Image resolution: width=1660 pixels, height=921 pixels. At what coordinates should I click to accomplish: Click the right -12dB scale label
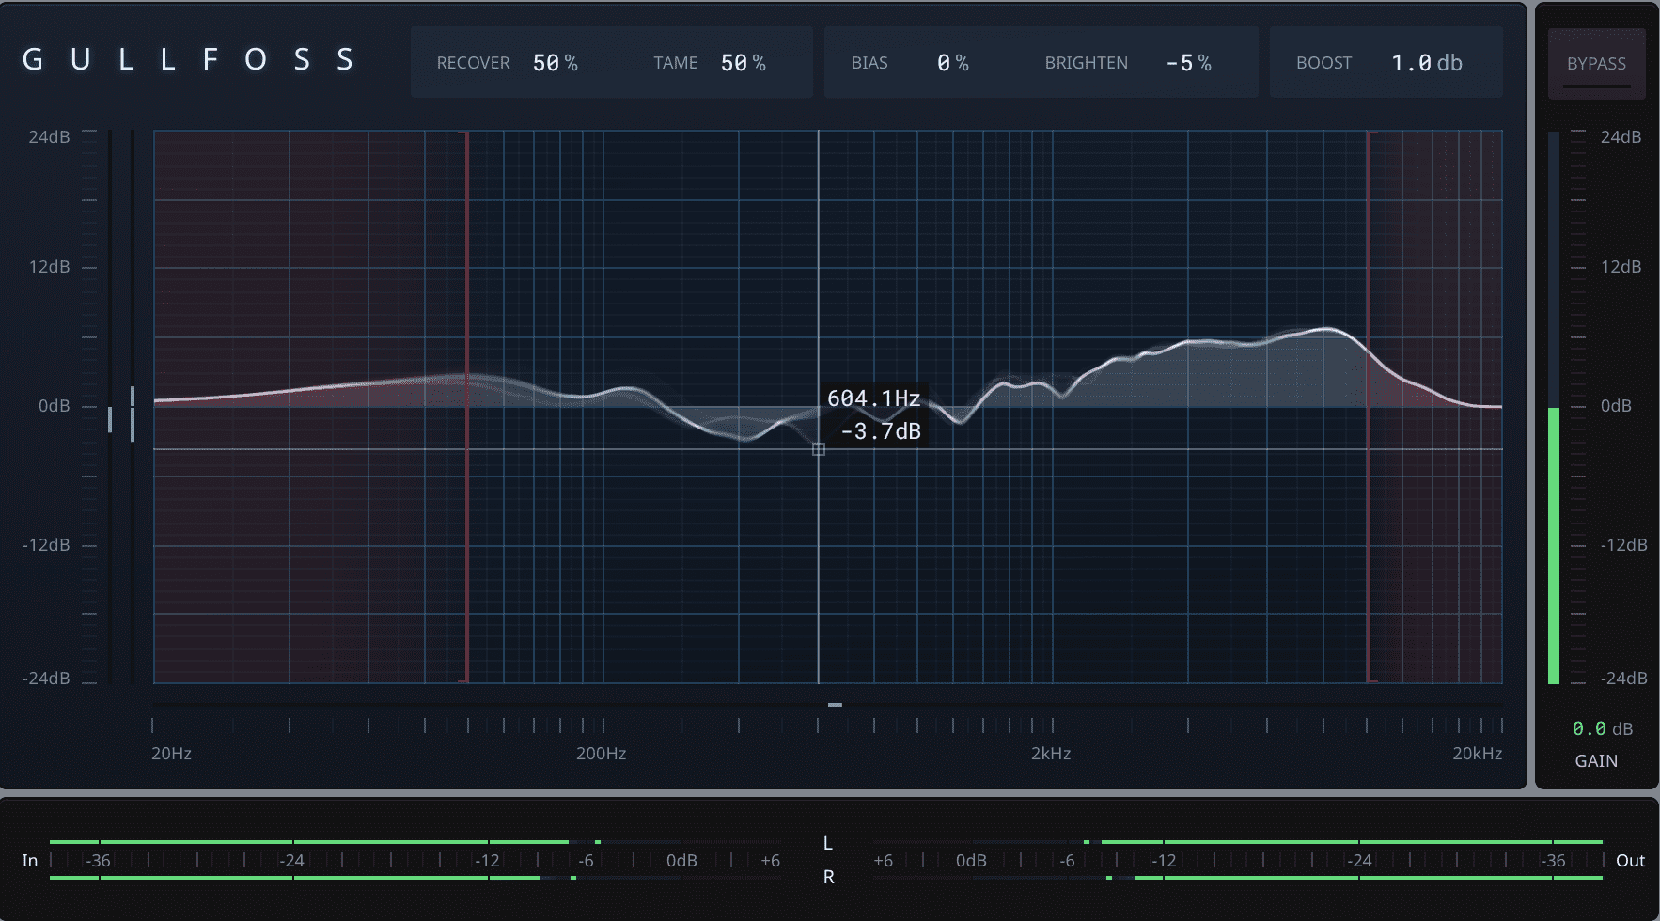1623,545
